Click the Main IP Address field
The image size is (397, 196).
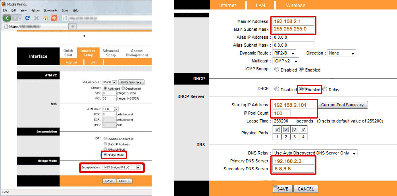click(293, 21)
